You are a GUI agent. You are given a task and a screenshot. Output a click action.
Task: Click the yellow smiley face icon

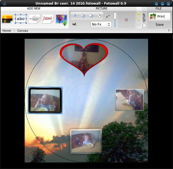pos(139,14)
